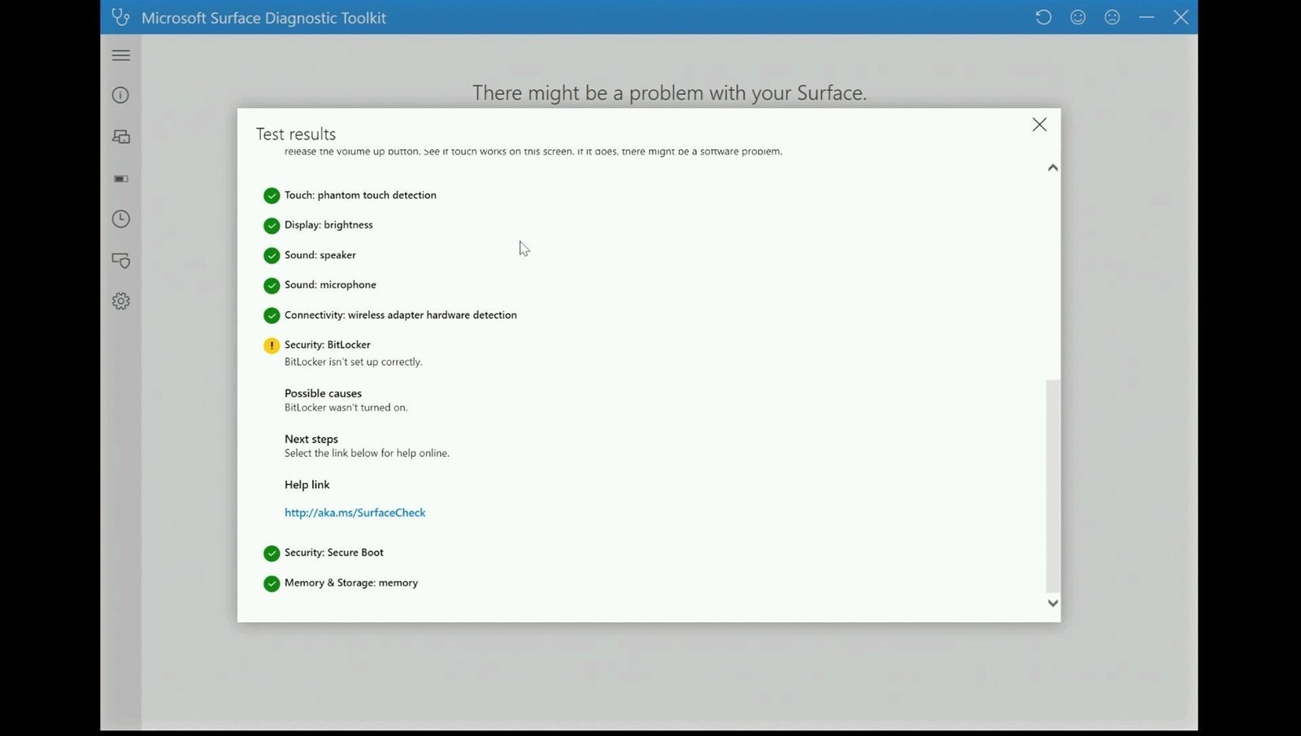Viewport: 1301px width, 736px height.
Task: Select 'Connectivity: wireless adapter hardware detection' result
Action: (401, 315)
